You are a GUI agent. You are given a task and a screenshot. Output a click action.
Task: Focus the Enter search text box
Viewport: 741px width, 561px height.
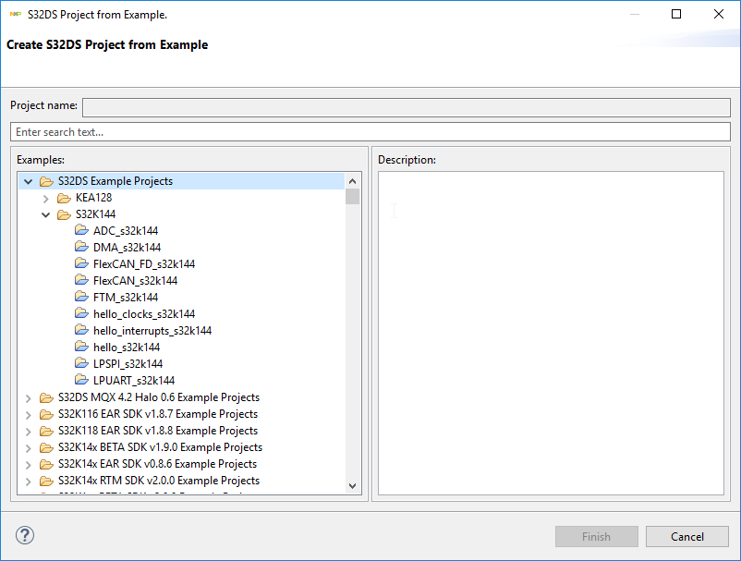[x=370, y=132]
